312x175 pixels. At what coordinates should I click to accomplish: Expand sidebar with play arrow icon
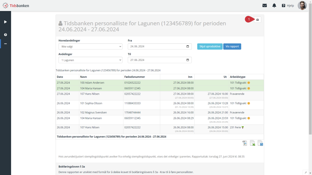pyautogui.click(x=5, y=22)
